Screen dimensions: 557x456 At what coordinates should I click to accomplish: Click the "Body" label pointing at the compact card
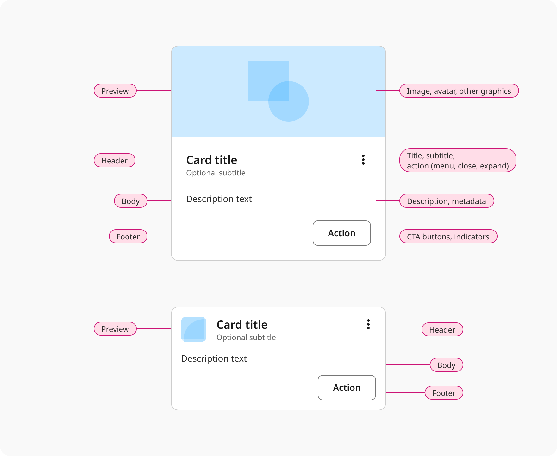click(x=447, y=365)
